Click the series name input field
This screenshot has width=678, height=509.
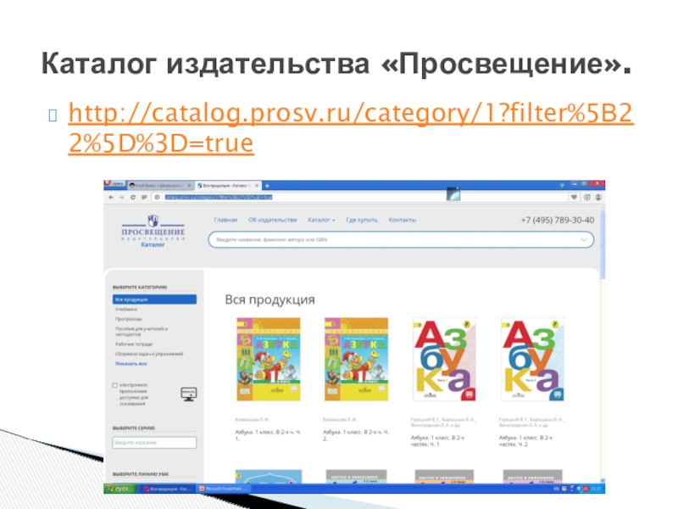154,442
